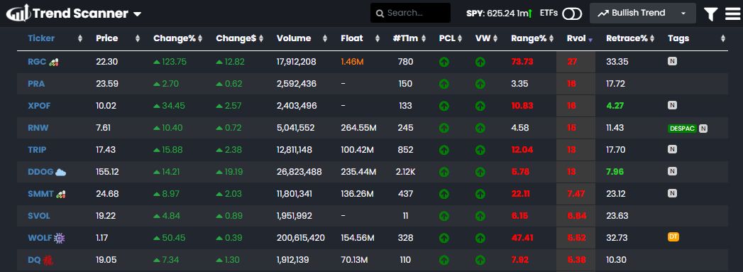Click the DT tag for WOLF
The height and width of the screenshot is (272, 743).
pos(673,236)
